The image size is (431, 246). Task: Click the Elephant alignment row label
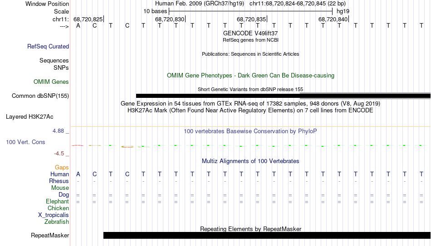[57, 202]
